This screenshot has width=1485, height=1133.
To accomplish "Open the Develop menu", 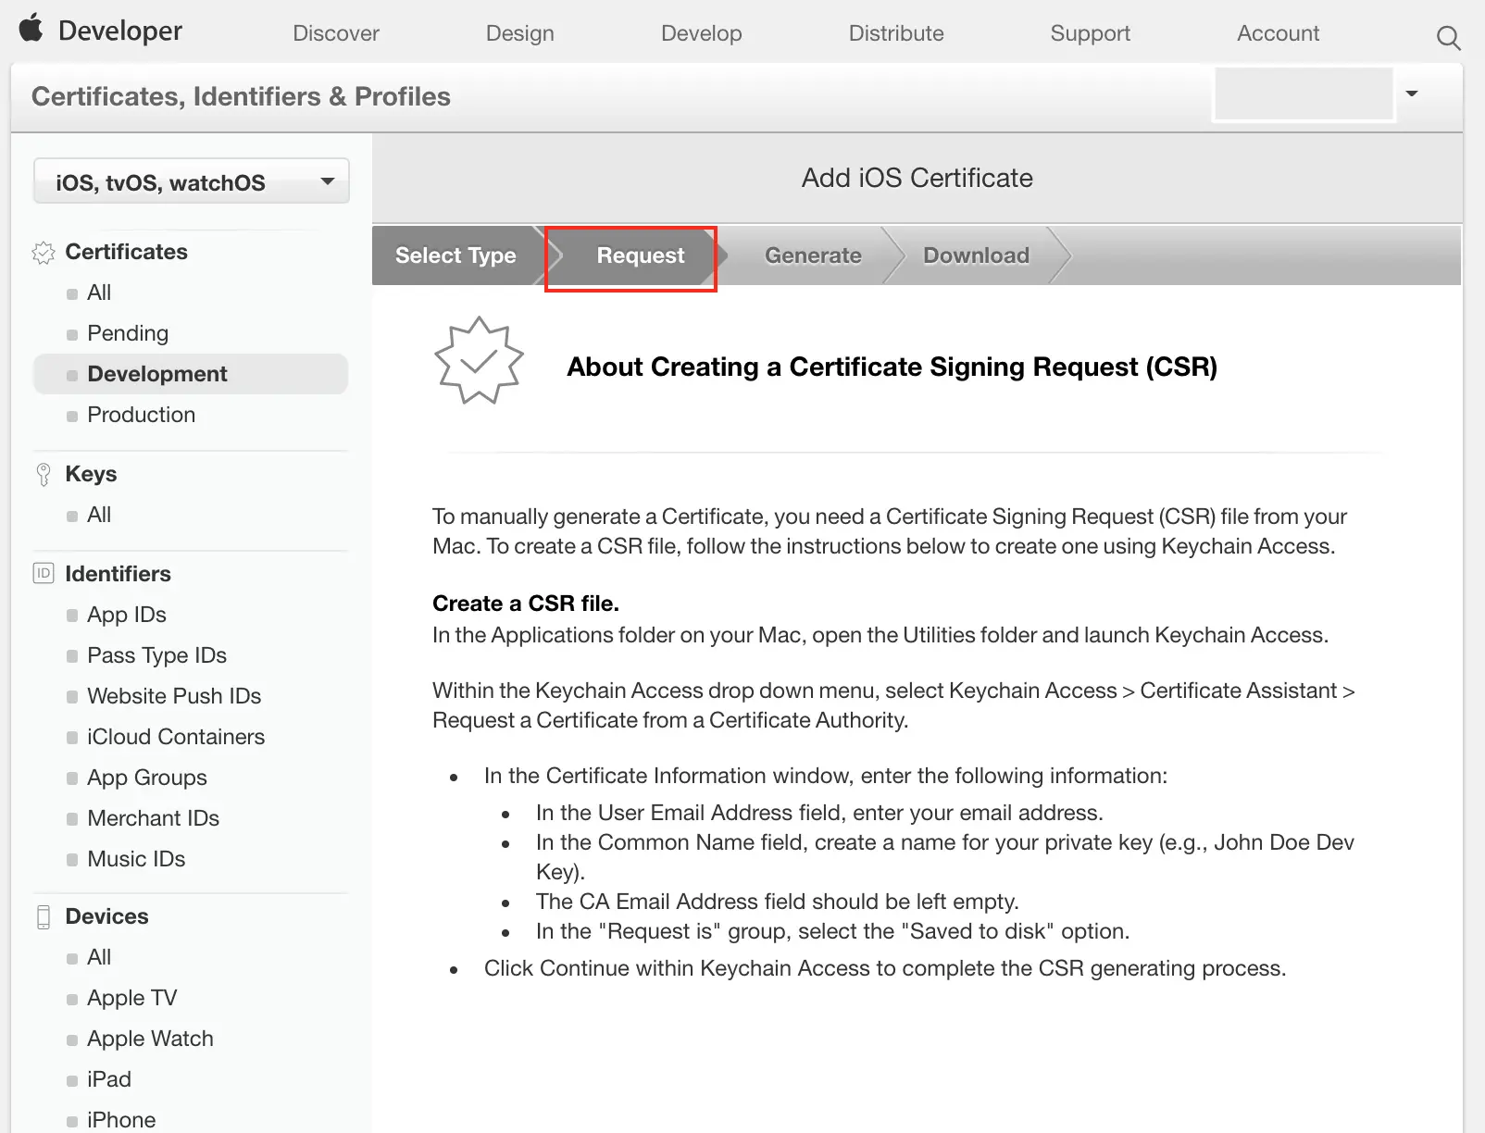I will pos(702,33).
